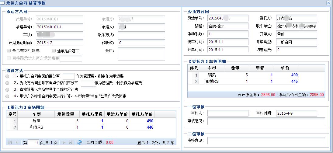The height and width of the screenshot is (153, 333).
Task: Click the next page arrow in pager
Action: click(64, 142)
